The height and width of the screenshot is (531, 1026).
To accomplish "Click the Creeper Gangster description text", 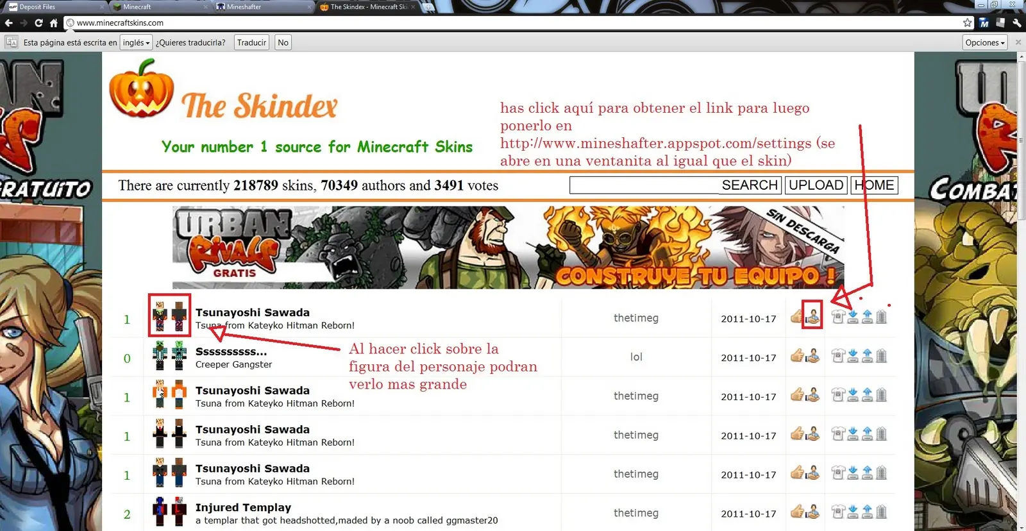I will click(233, 364).
